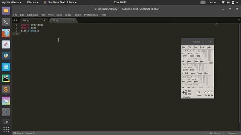The width and height of the screenshot is (241, 135).
Task: Click the Wi-Fi network tray icon
Action: 223,2
